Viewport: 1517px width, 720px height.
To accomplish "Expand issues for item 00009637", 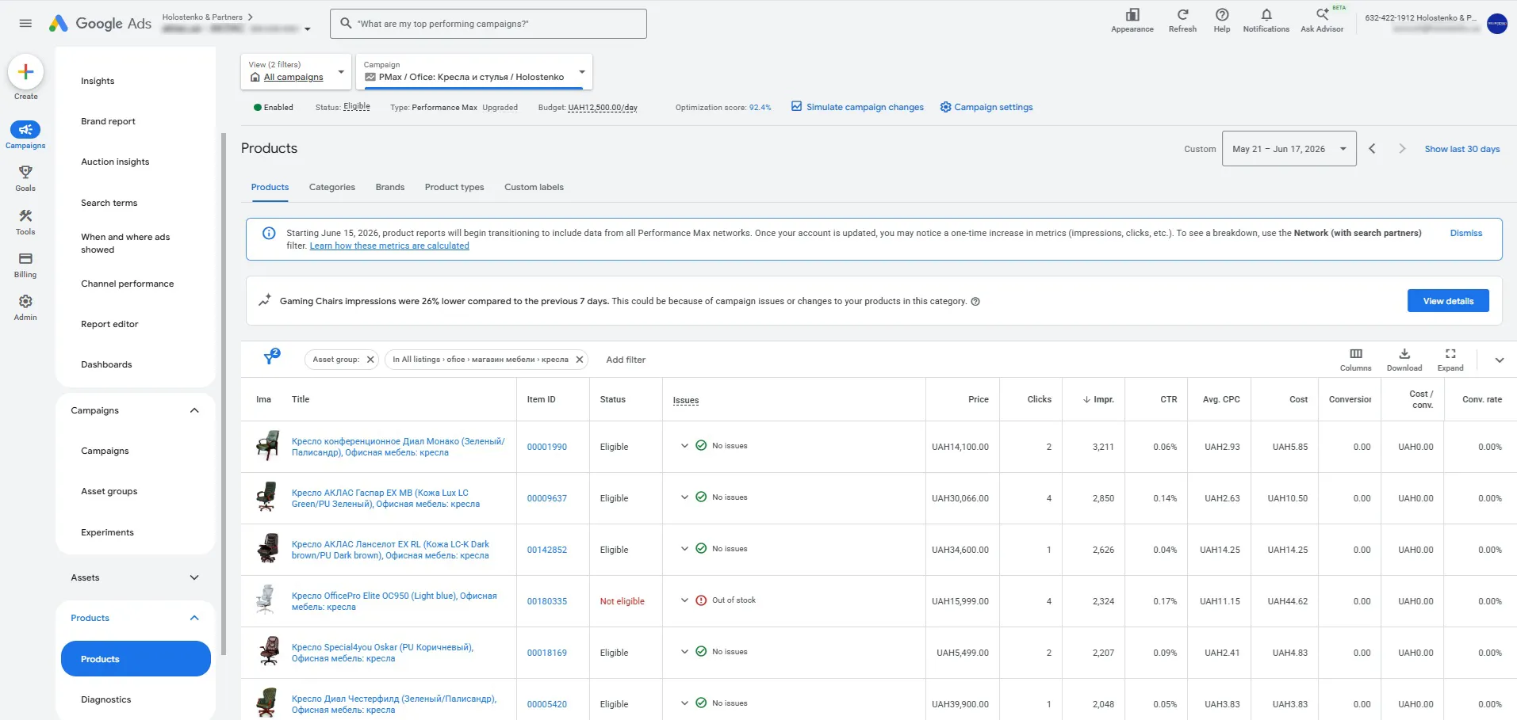I will (684, 497).
